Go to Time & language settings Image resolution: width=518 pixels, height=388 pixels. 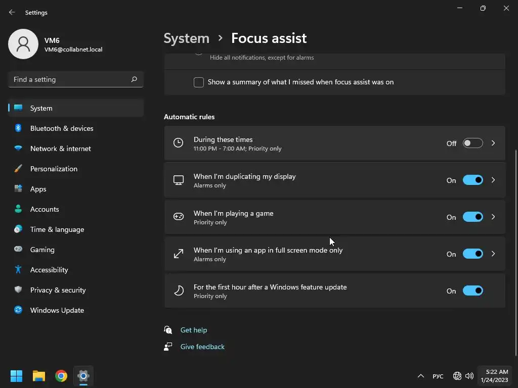point(57,229)
